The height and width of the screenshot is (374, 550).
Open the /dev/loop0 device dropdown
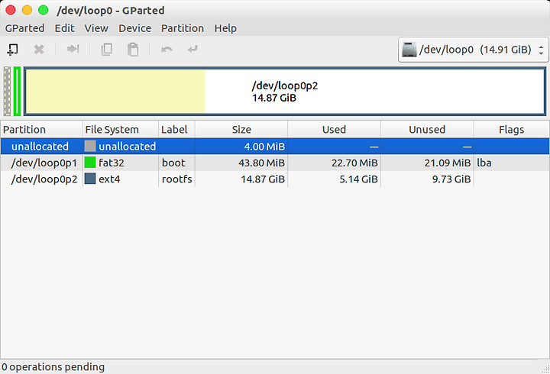[473, 50]
